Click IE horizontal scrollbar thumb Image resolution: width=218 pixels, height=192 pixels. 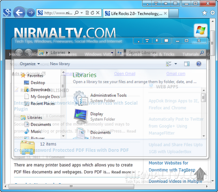pos(71,186)
